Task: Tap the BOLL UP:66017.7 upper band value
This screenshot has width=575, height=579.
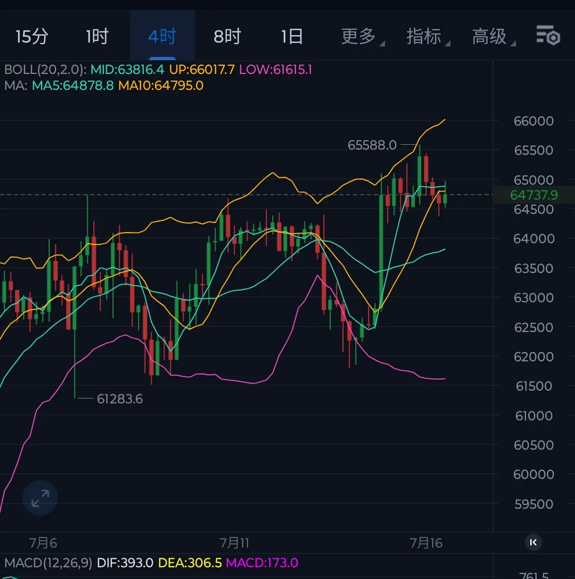Action: pos(202,69)
